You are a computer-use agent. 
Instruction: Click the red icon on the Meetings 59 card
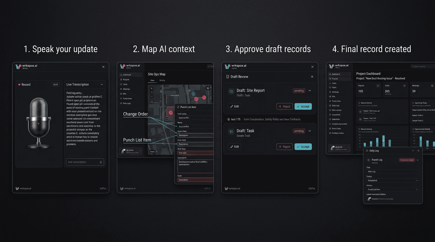point(432,86)
